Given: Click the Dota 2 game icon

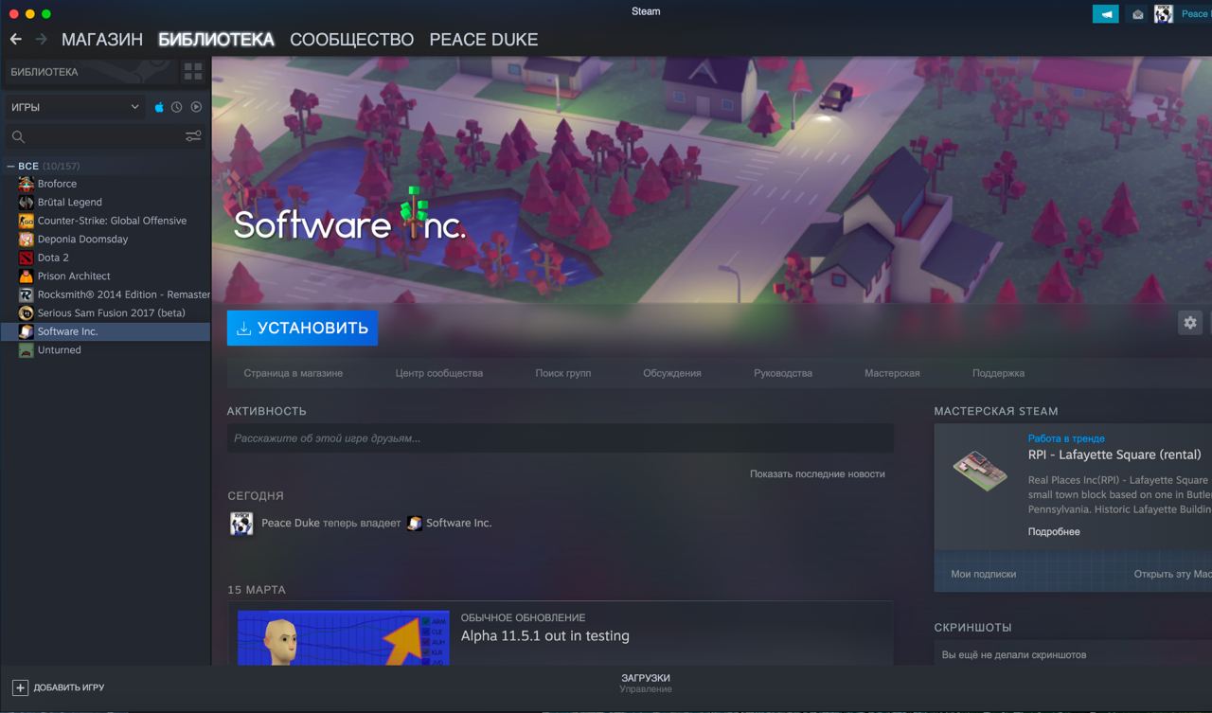Looking at the screenshot, I should pos(27,258).
